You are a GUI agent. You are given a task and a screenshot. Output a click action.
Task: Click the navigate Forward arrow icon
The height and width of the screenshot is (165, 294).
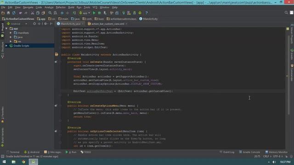[x=68, y=13]
